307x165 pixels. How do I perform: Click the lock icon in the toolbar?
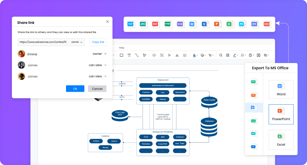[251, 55]
